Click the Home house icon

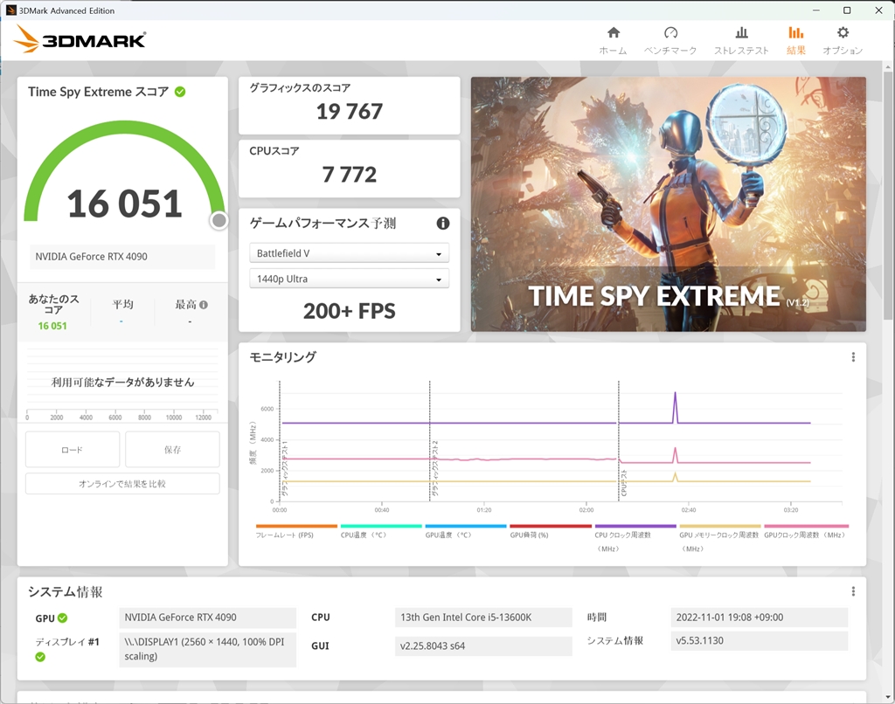[613, 32]
